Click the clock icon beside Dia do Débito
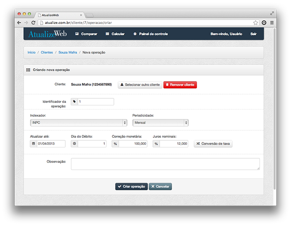 point(74,144)
